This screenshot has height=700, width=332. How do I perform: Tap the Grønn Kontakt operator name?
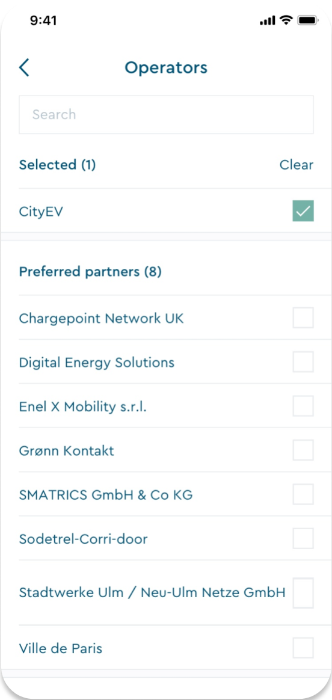point(67,450)
